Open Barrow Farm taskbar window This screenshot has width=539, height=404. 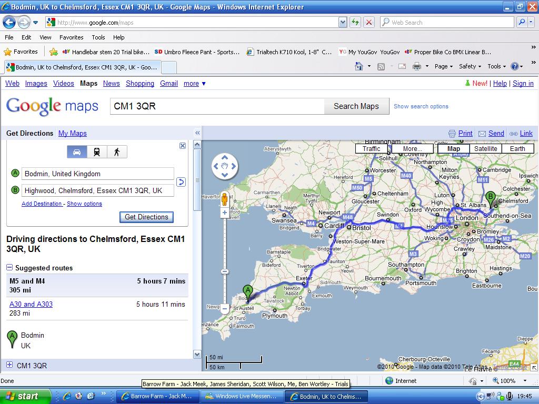157,397
